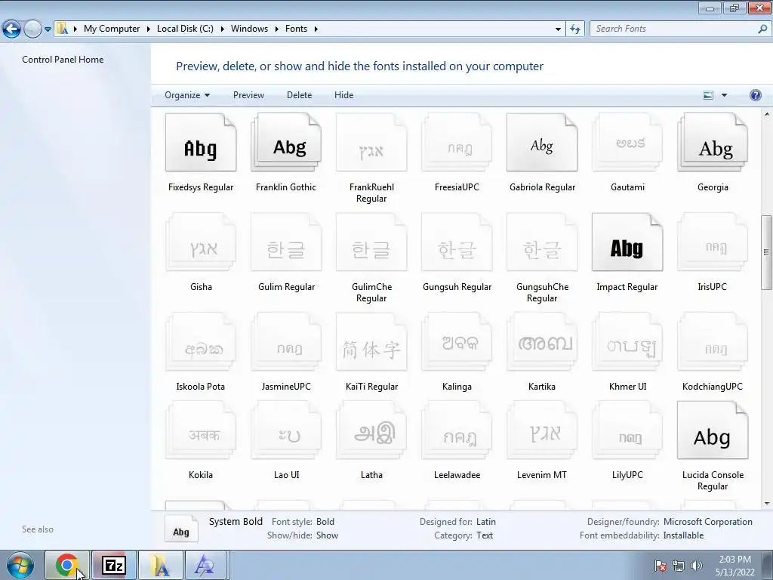Select the KodchiangUPC font icon
The height and width of the screenshot is (580, 773).
(713, 342)
